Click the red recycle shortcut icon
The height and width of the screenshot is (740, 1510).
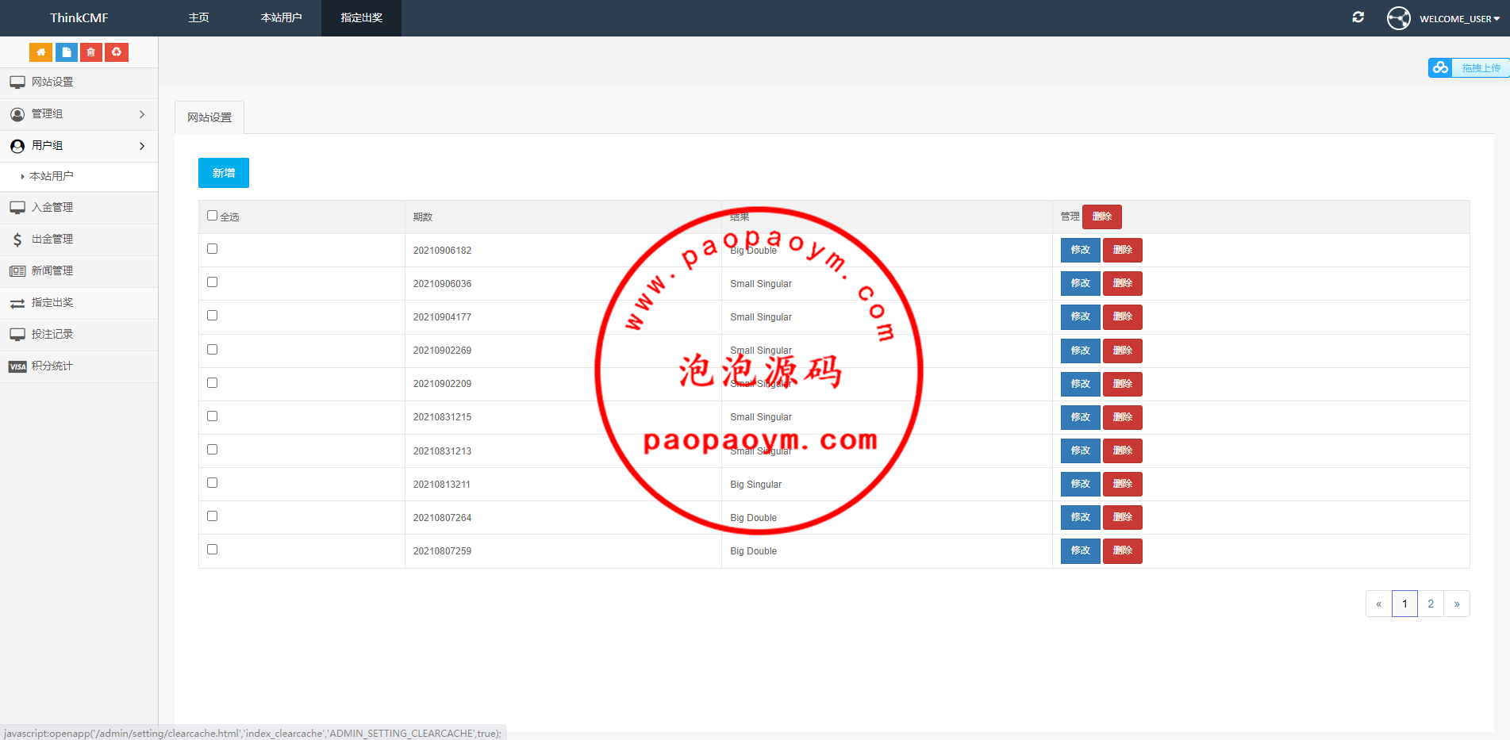117,52
